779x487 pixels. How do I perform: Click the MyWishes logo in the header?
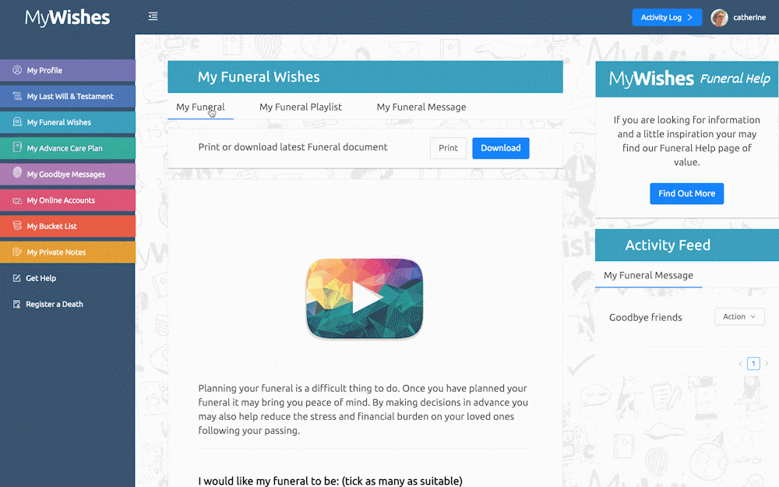(68, 18)
